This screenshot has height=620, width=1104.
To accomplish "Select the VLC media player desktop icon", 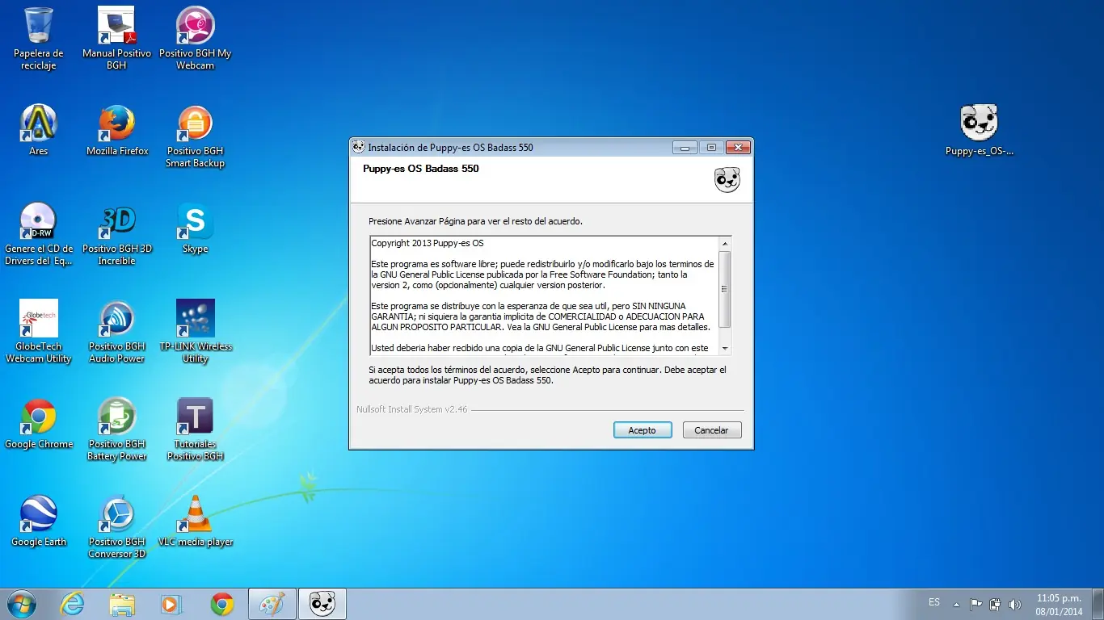I will point(195,521).
